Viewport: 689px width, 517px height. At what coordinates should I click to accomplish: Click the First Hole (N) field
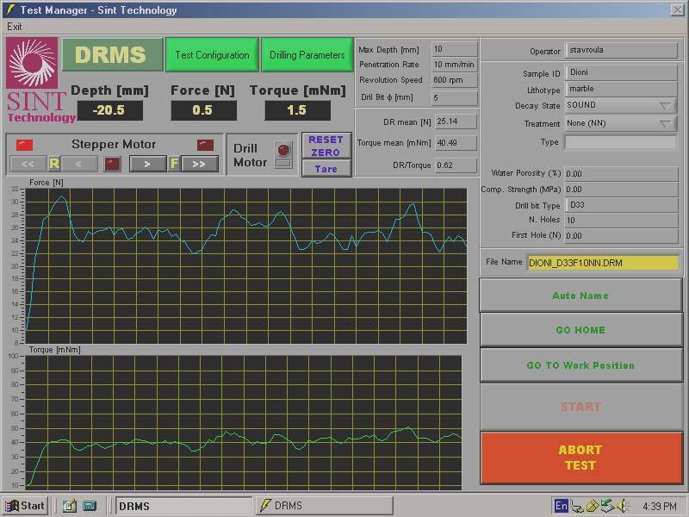(x=621, y=235)
